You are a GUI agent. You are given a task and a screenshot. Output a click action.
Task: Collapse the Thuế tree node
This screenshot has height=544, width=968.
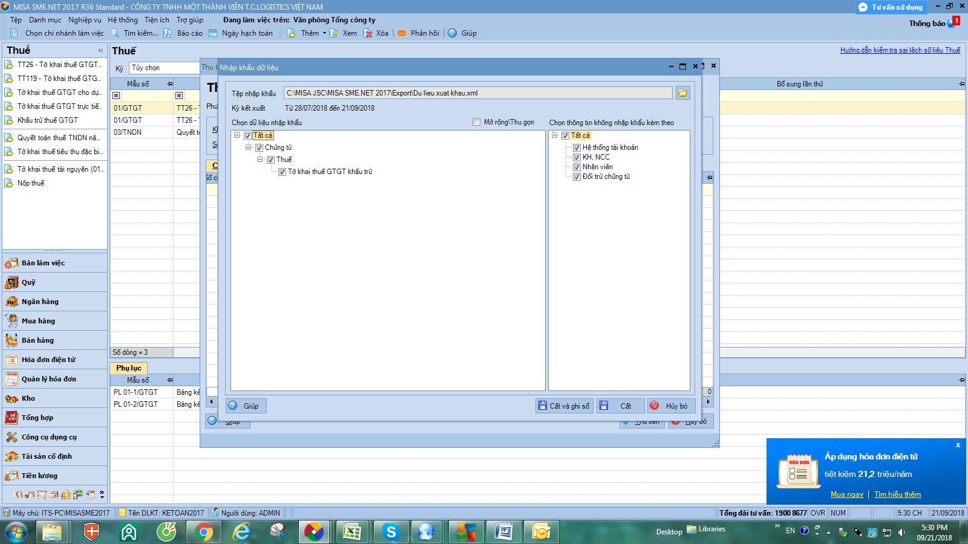pyautogui.click(x=260, y=160)
